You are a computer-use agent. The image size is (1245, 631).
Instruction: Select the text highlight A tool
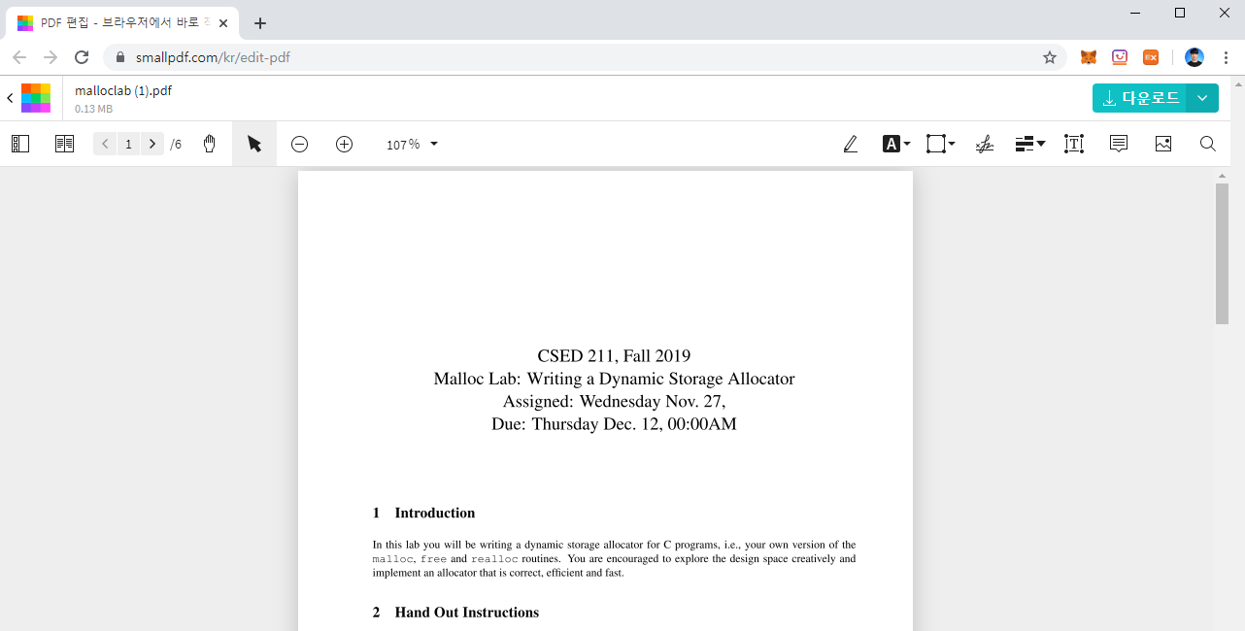pos(892,144)
